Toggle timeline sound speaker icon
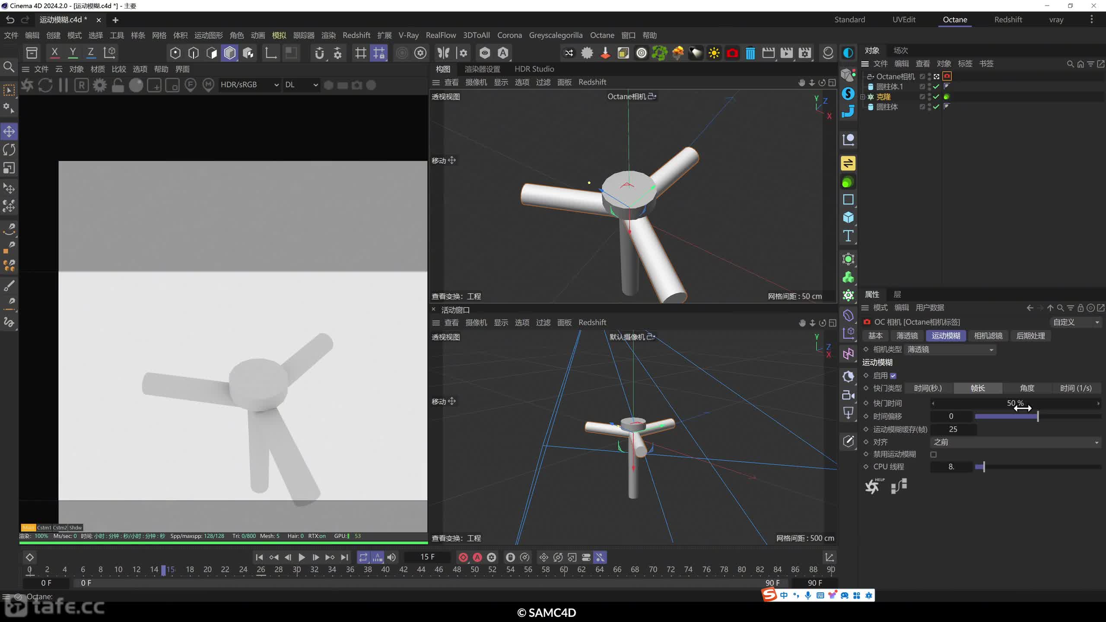 [x=391, y=557]
